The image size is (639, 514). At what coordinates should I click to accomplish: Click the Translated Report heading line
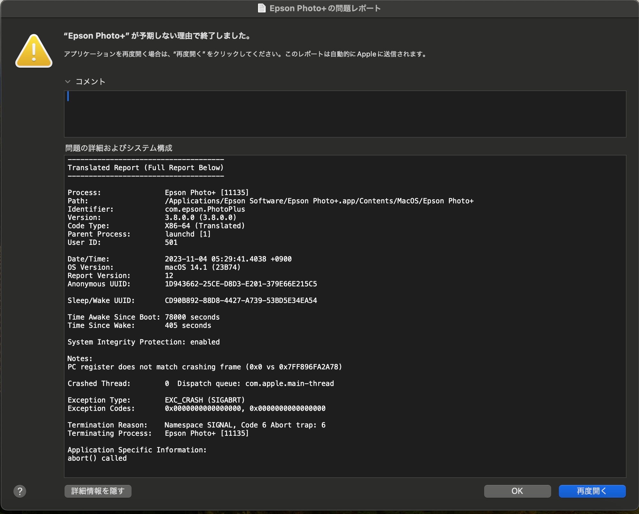pyautogui.click(x=146, y=168)
